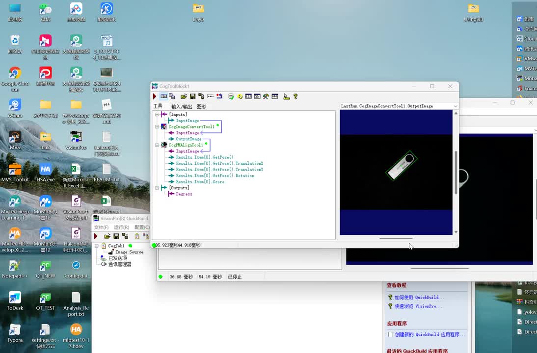Open the image source dropdown showing LastRun.CogImageConvertTool1.OutputImage
This screenshot has width=537, height=353.
455,106
